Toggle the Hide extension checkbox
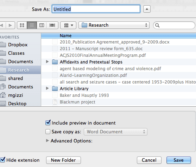Image resolution: width=196 pixels, height=167 pixels. pos(2,160)
